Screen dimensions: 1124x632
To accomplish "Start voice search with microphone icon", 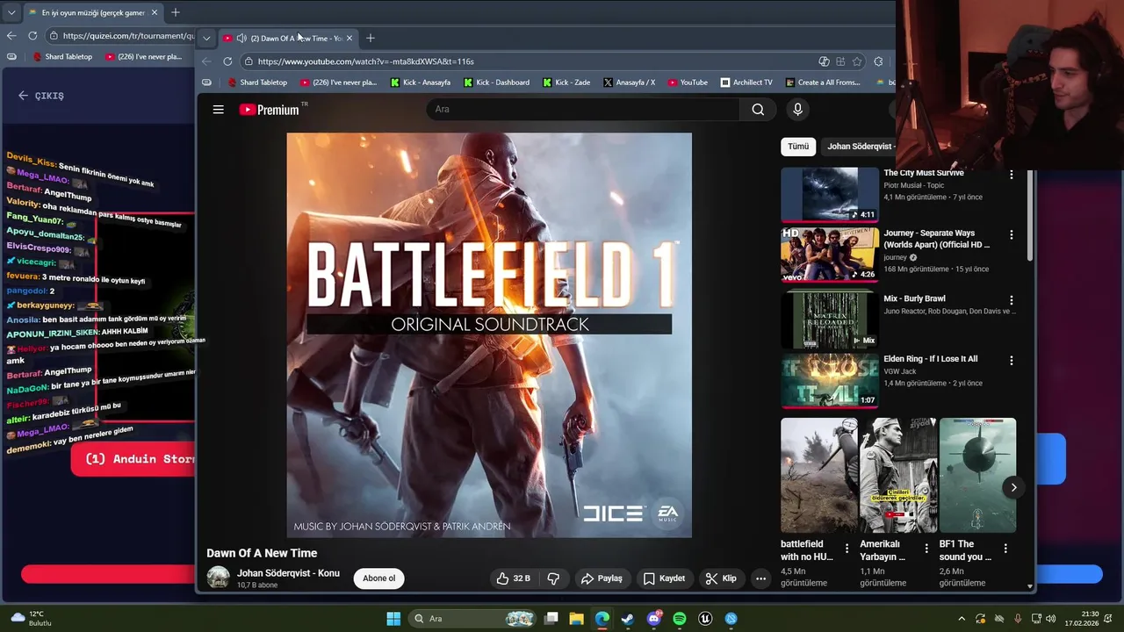I will coord(797,110).
